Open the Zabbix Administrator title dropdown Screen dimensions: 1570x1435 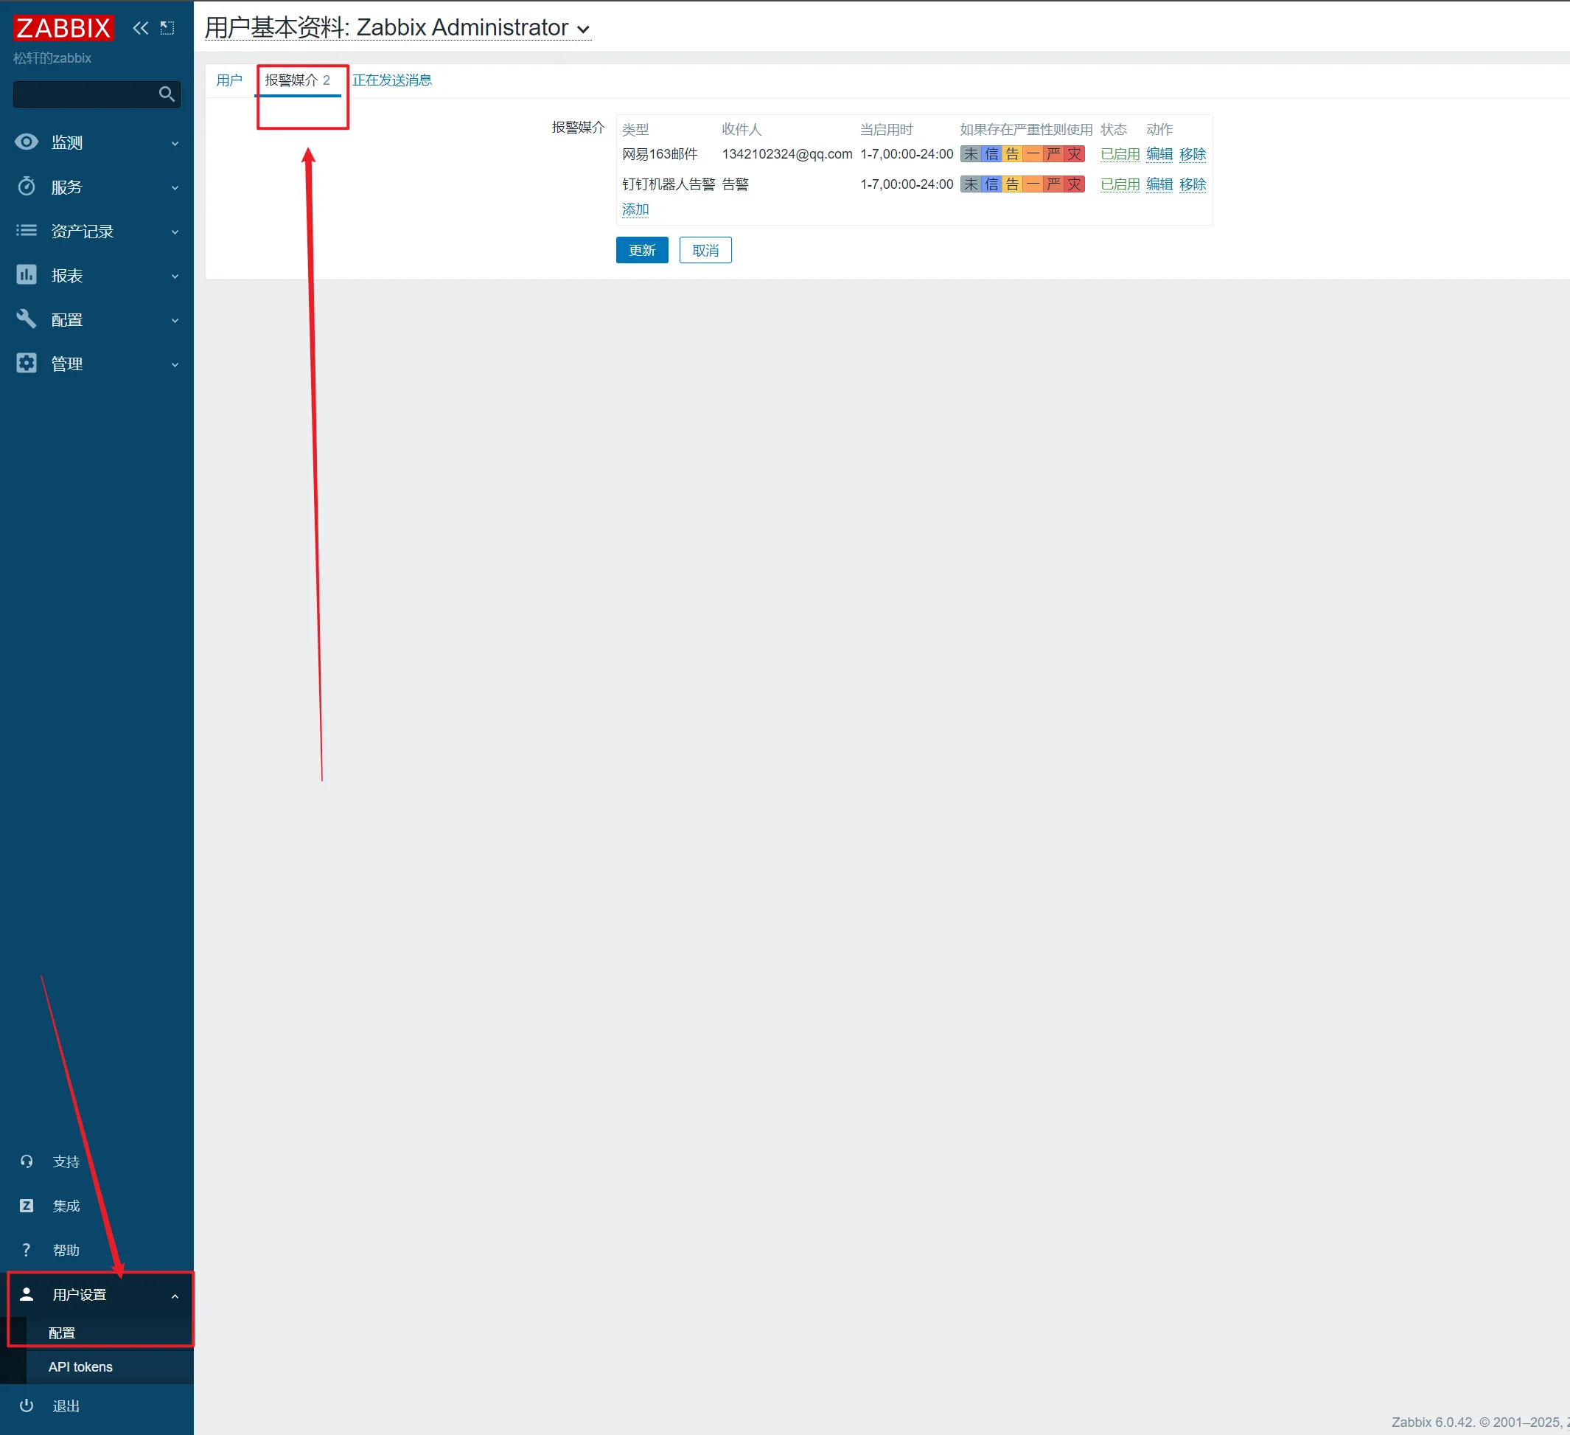[583, 29]
